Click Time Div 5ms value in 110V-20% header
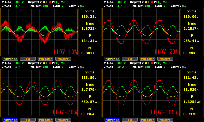 [148, 6]
